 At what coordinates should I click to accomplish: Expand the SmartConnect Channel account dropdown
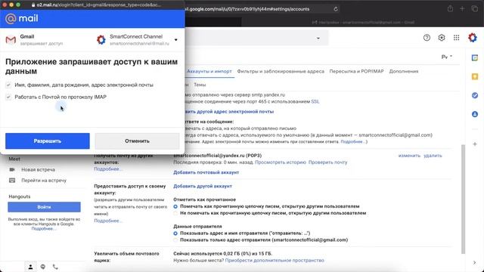click(176, 40)
